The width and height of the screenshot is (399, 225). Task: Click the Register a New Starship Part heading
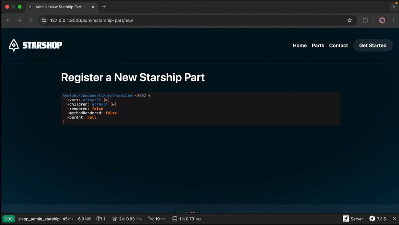pyautogui.click(x=133, y=77)
